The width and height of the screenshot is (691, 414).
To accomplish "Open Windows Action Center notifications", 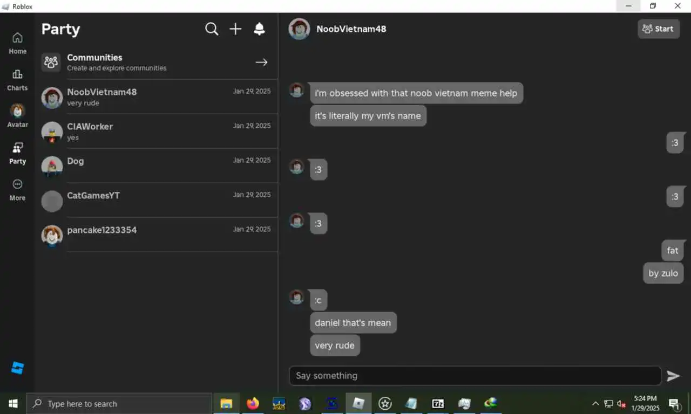I will [x=674, y=404].
